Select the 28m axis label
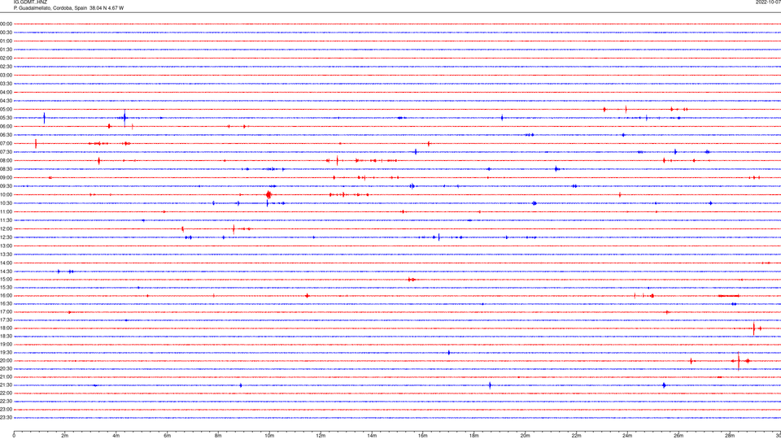The height and width of the screenshot is (439, 781). 730,436
